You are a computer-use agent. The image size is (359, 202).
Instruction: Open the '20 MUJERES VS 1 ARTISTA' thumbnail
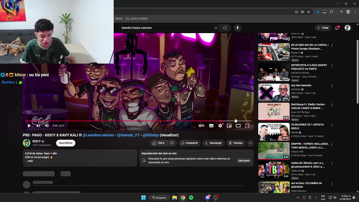pyautogui.click(x=274, y=132)
